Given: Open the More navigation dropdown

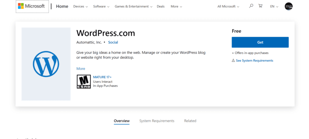Looking at the screenshot, I should click(177, 7).
